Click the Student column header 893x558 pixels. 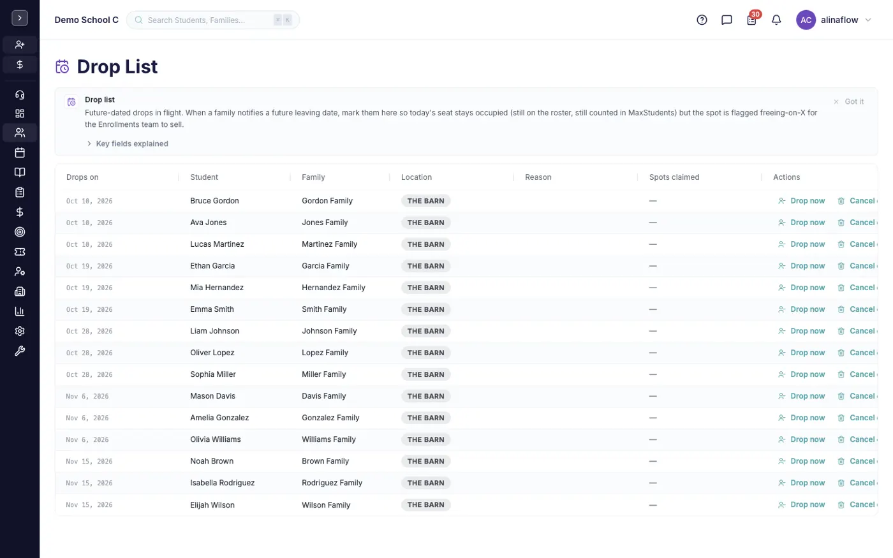(204, 177)
